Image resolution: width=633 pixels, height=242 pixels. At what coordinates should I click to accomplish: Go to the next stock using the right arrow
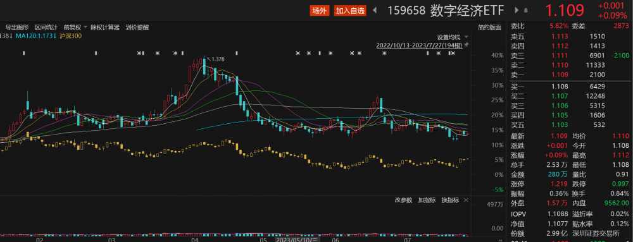pos(517,11)
